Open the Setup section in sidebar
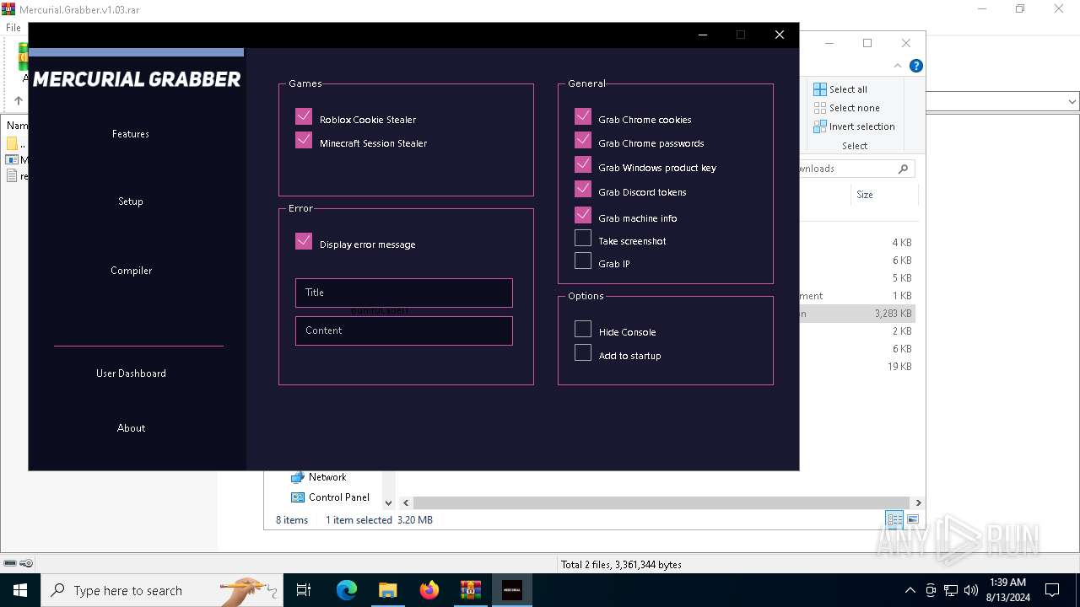The image size is (1080, 607). [131, 201]
